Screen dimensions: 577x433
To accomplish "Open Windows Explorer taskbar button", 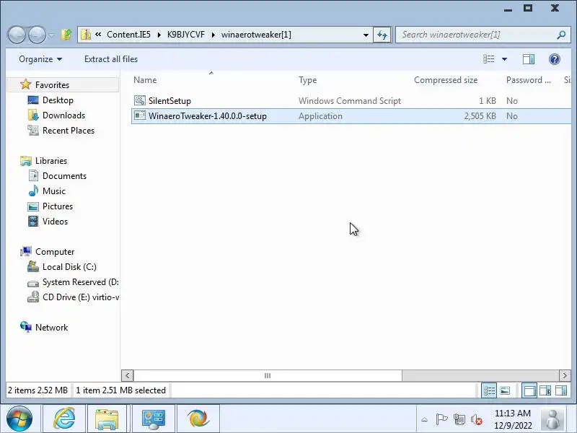I will point(107,419).
